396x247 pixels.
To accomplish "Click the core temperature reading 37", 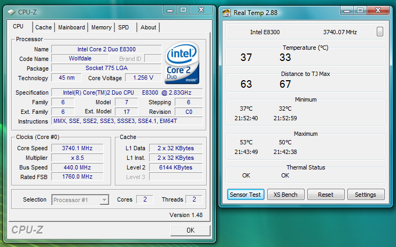I will point(246,57).
